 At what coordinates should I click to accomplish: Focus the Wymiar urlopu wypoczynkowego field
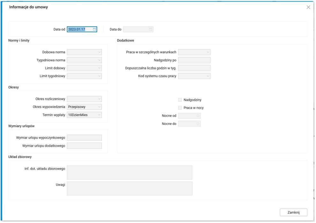click(84, 138)
